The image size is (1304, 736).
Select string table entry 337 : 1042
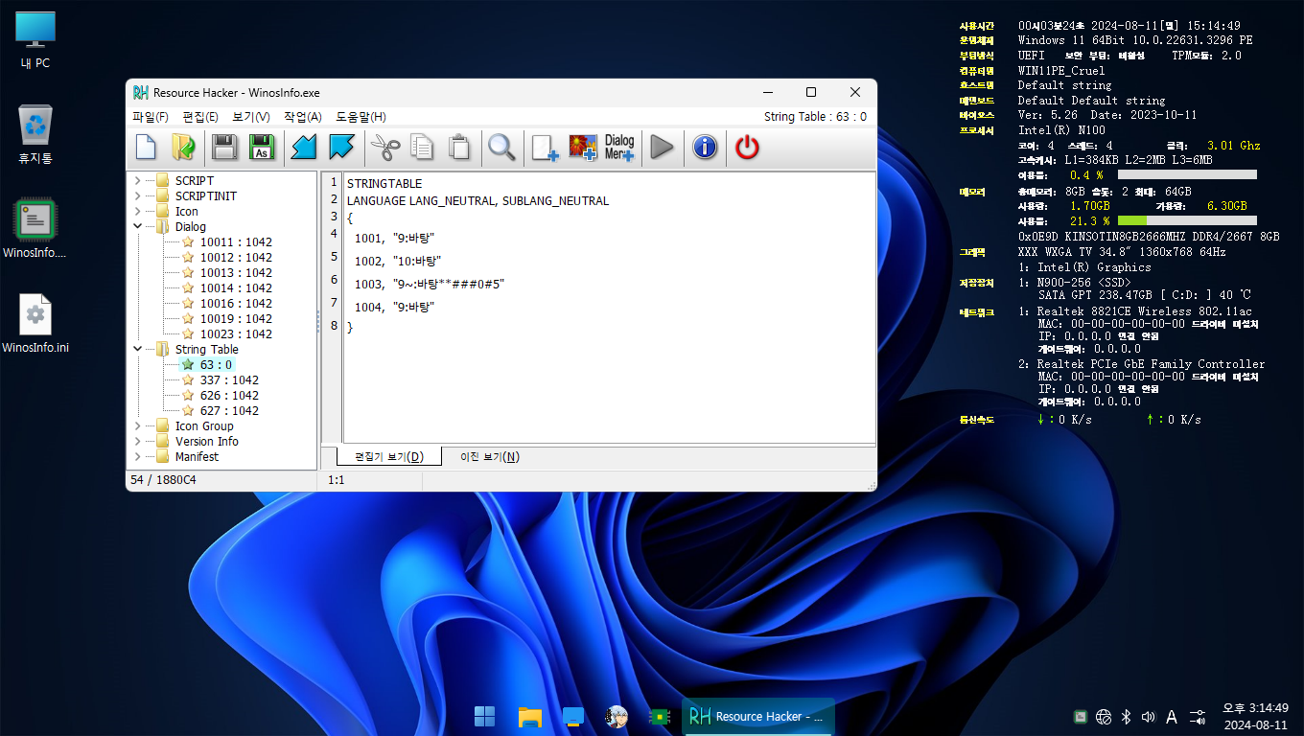(x=229, y=379)
